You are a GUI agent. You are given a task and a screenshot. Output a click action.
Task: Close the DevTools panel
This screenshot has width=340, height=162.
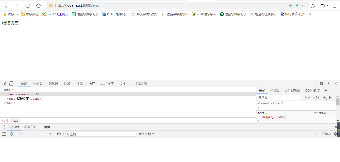coord(336,83)
